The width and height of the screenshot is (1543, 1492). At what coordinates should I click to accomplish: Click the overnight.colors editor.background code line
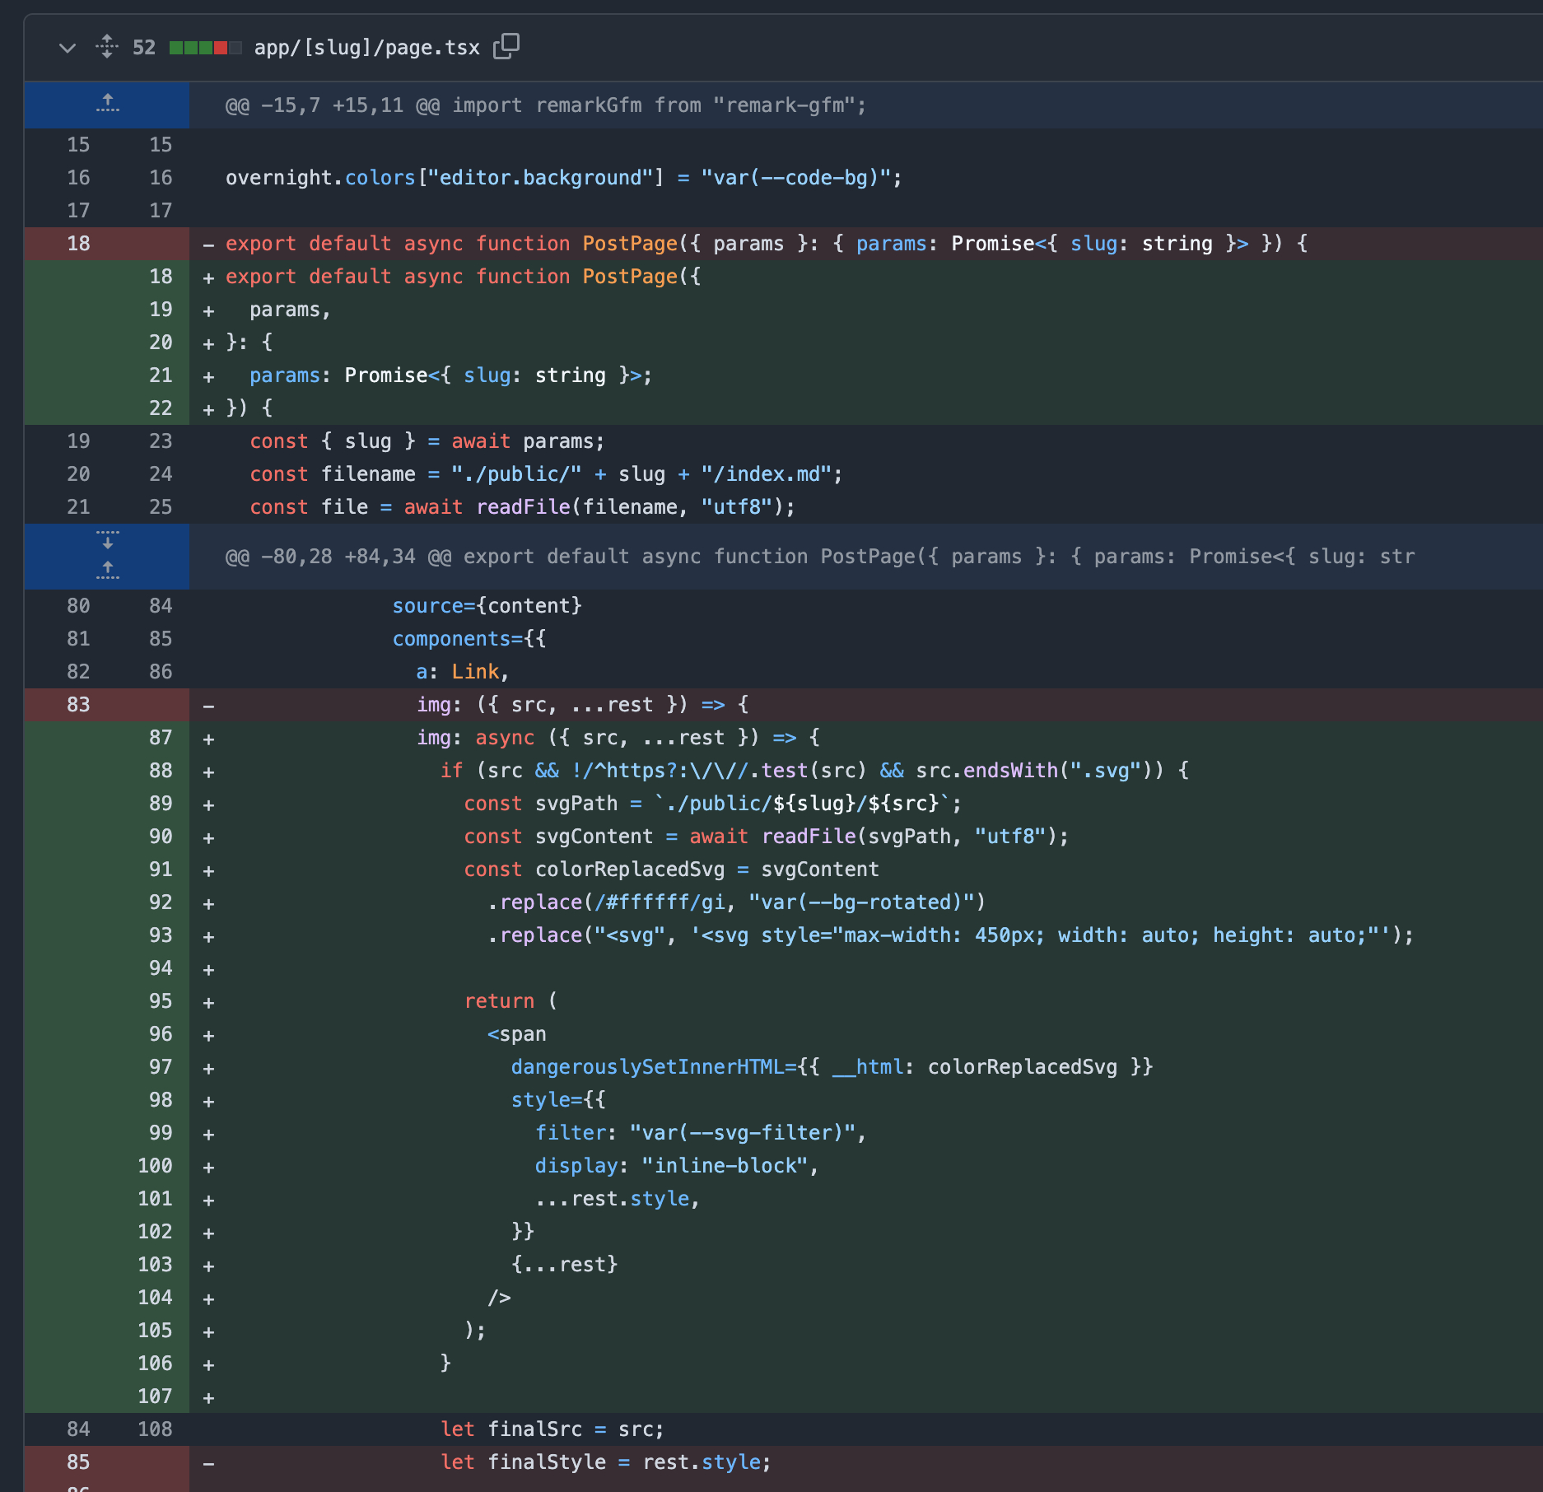563,178
